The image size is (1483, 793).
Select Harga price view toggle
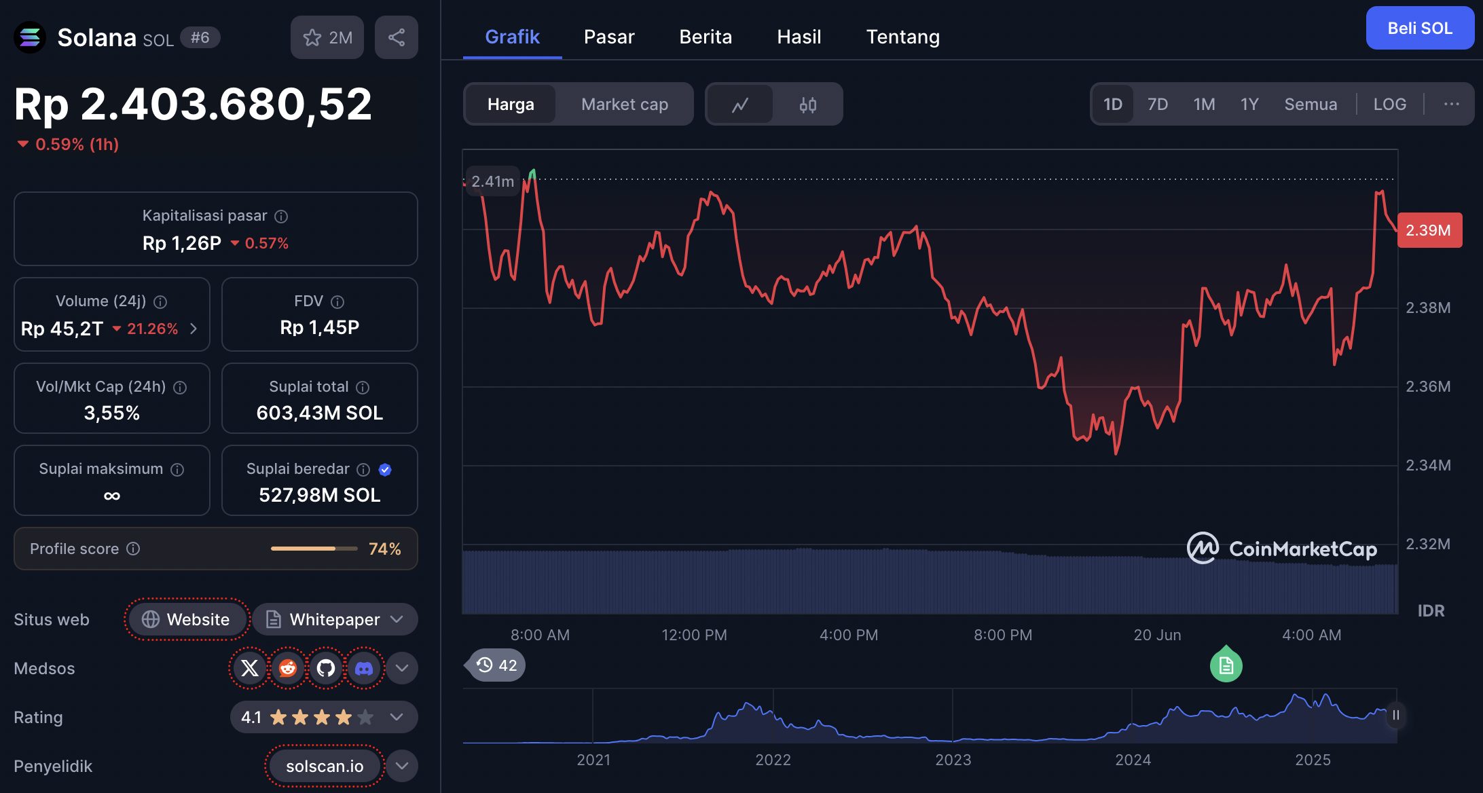(x=511, y=105)
